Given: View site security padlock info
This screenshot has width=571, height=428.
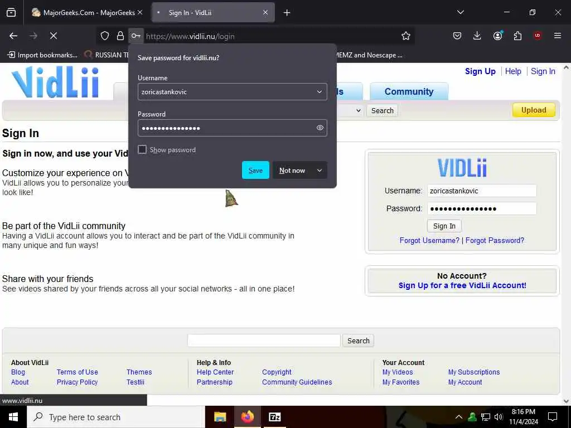Looking at the screenshot, I should pyautogui.click(x=120, y=36).
